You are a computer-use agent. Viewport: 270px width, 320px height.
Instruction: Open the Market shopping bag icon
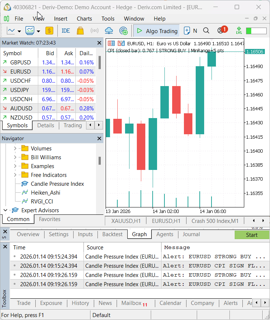point(80,31)
